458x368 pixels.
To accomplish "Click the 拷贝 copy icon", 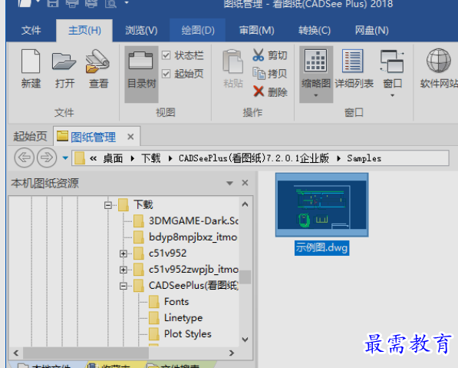I will point(259,73).
